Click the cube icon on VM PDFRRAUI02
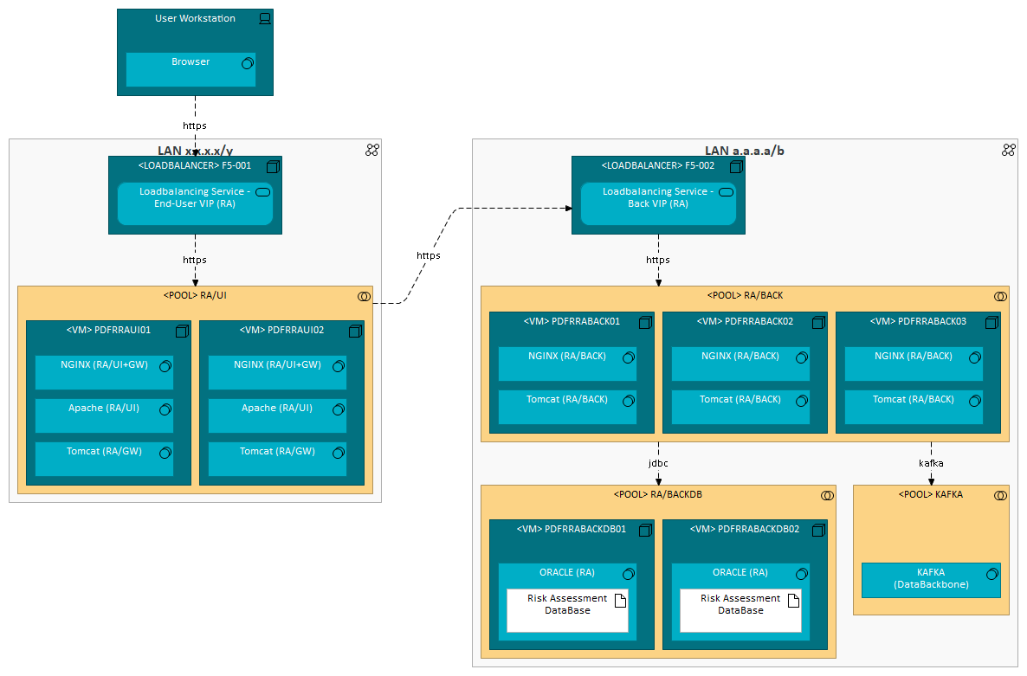Image resolution: width=1027 pixels, height=676 pixels. tap(355, 331)
